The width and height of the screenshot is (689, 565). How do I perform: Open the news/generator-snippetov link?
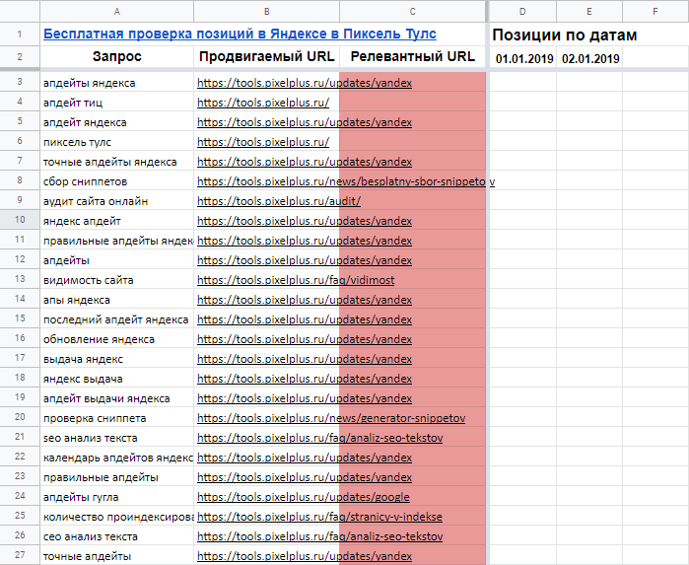[x=331, y=418]
